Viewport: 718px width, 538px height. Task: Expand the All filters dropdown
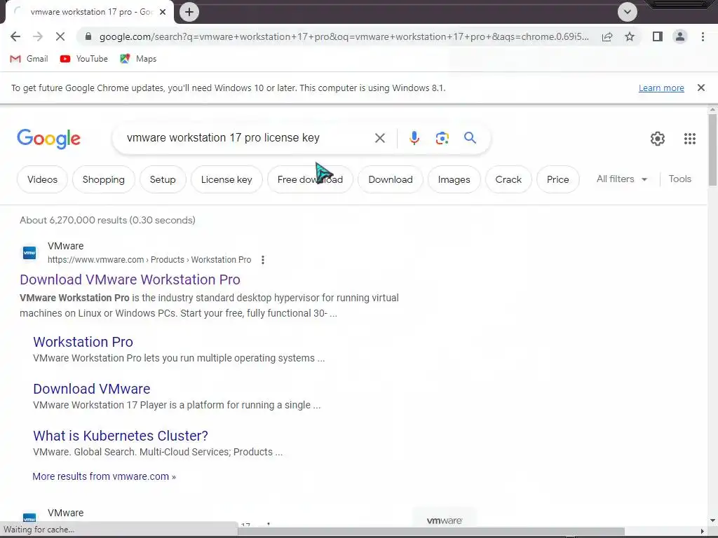[622, 179]
